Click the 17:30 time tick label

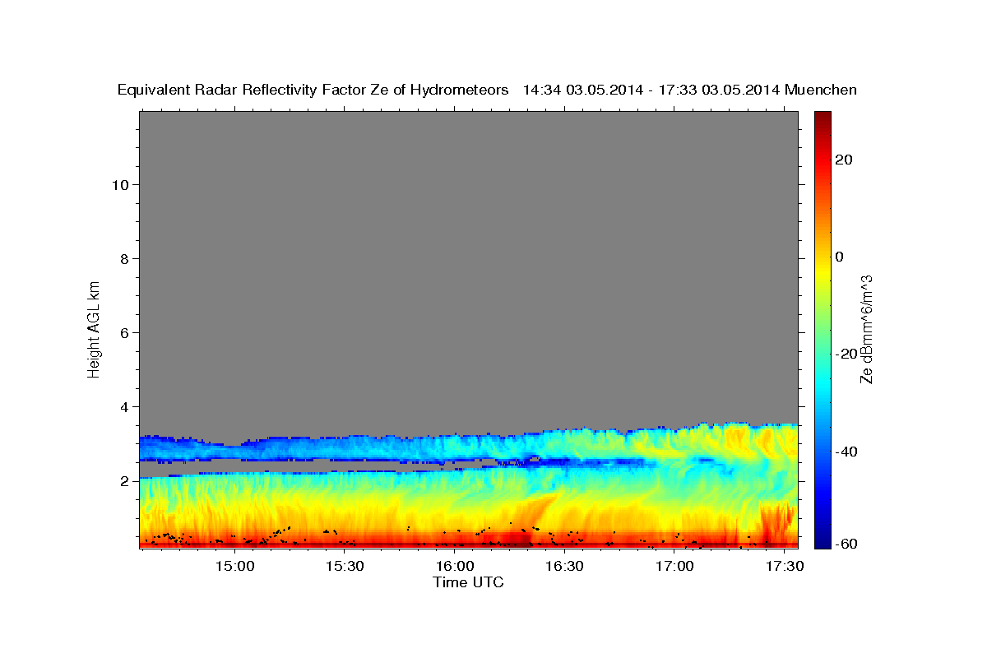pos(784,567)
